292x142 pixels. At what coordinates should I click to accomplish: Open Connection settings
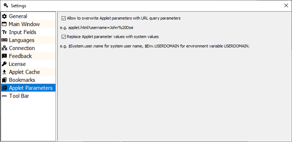tap(28, 48)
